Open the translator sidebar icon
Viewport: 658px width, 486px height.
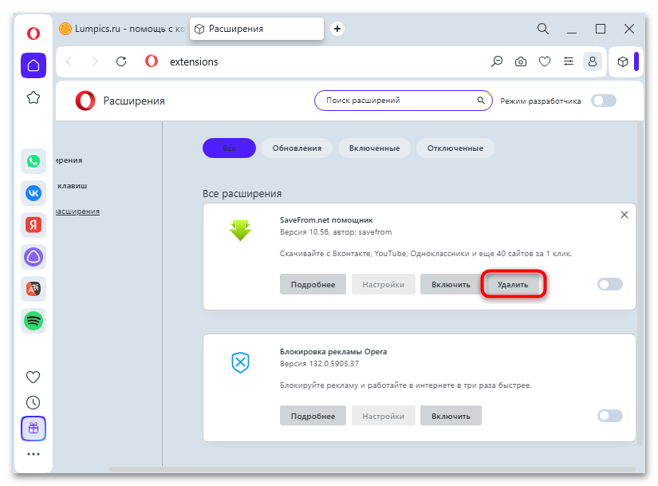[x=33, y=289]
